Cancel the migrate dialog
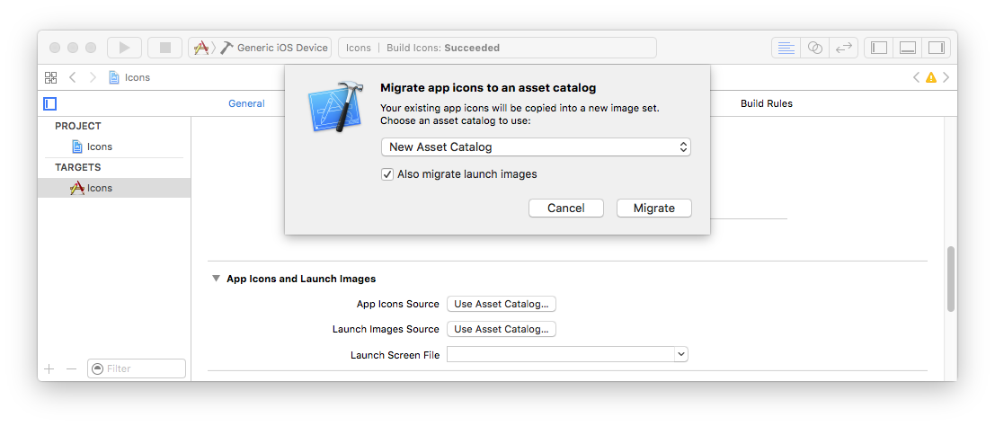This screenshot has width=995, height=426. (565, 208)
